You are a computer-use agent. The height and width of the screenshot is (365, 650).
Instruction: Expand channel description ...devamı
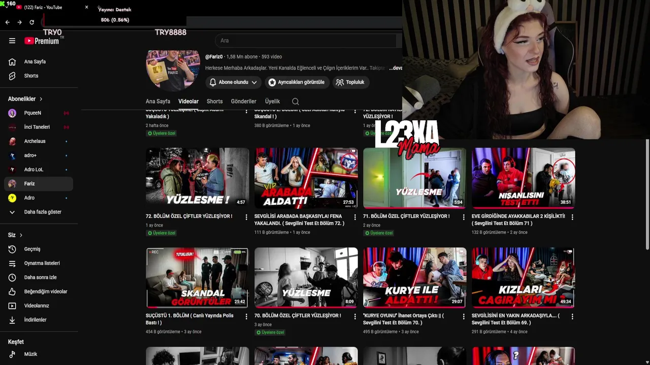point(396,68)
